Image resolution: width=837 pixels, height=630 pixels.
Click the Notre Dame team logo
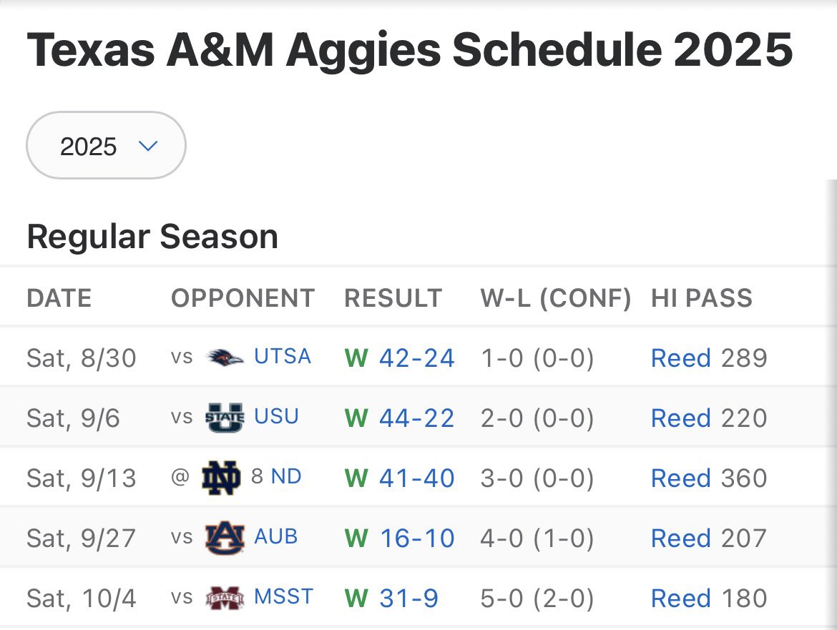tap(222, 478)
